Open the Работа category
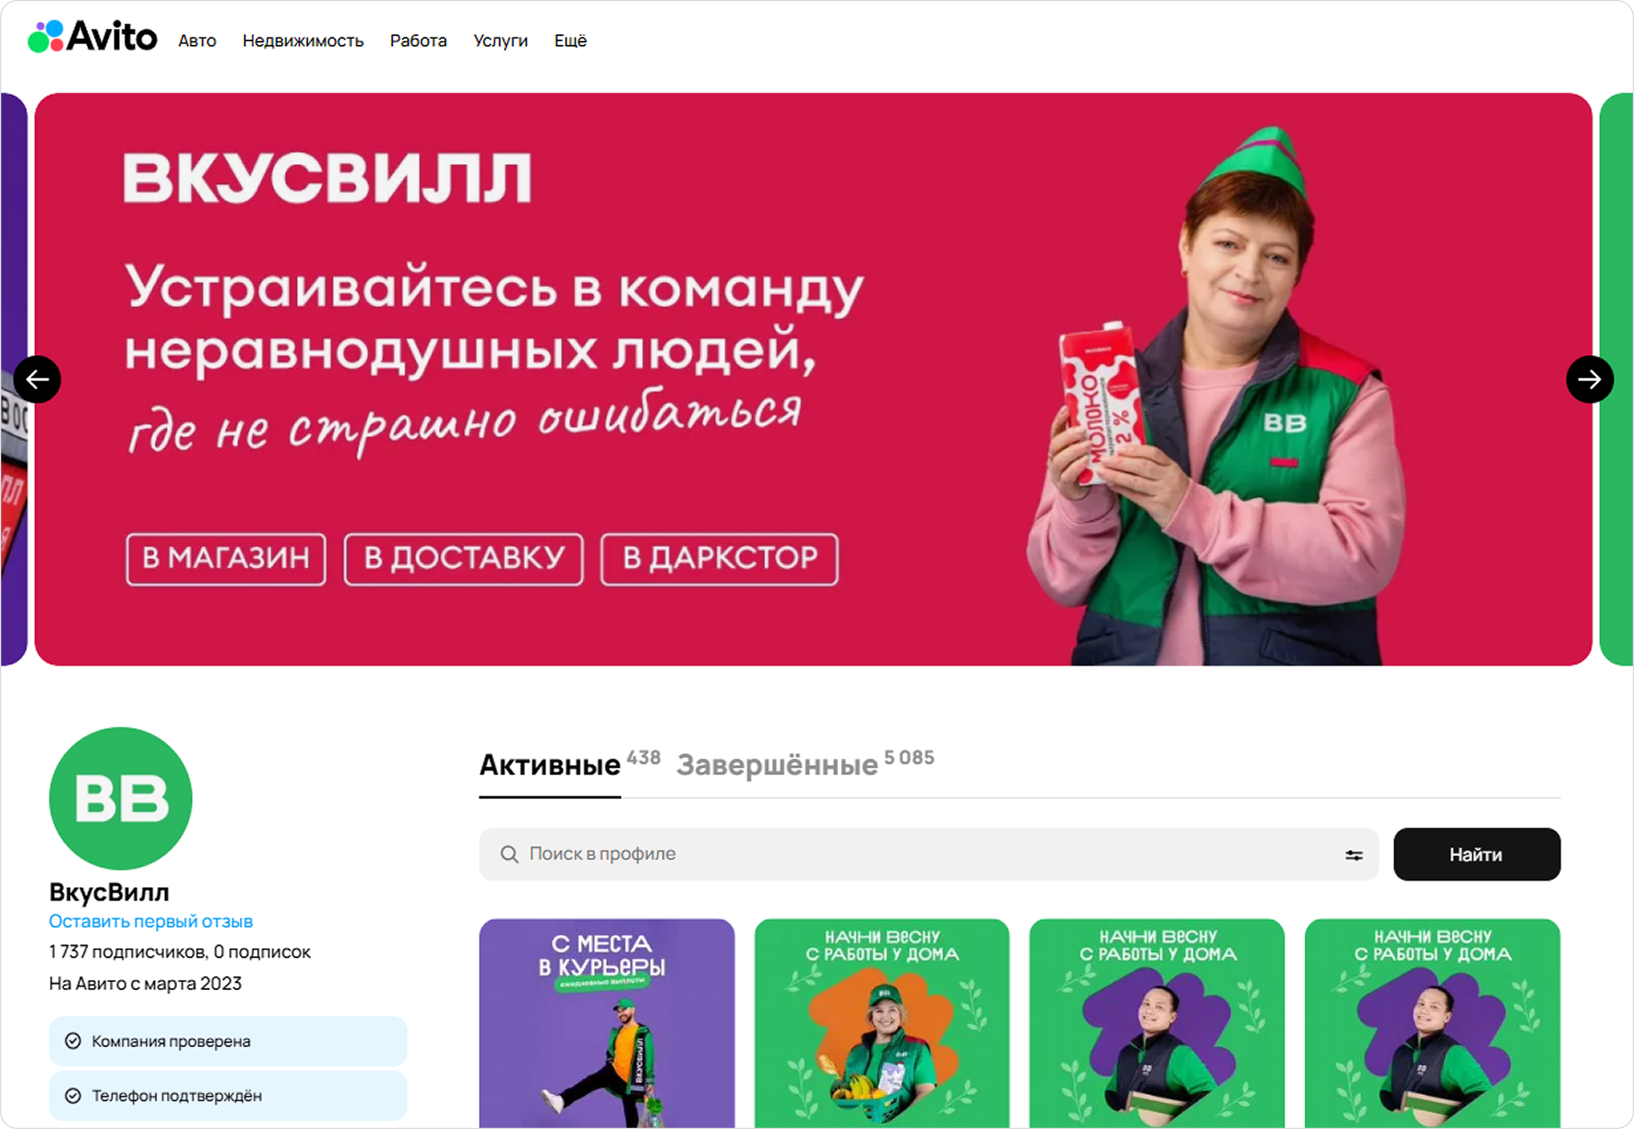 (x=418, y=41)
